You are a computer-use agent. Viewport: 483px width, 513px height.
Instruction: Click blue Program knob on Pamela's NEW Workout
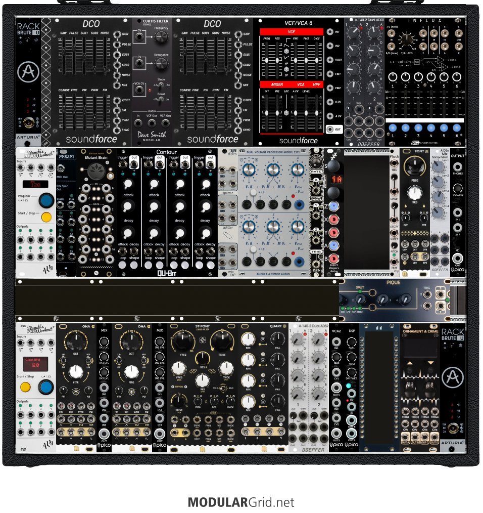point(46,200)
